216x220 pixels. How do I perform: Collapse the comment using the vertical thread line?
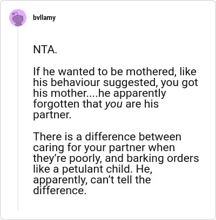click(18, 118)
